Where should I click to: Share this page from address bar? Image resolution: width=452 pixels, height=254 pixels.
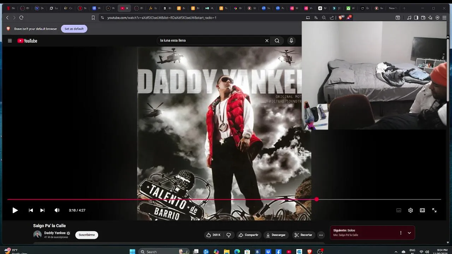pos(332,18)
